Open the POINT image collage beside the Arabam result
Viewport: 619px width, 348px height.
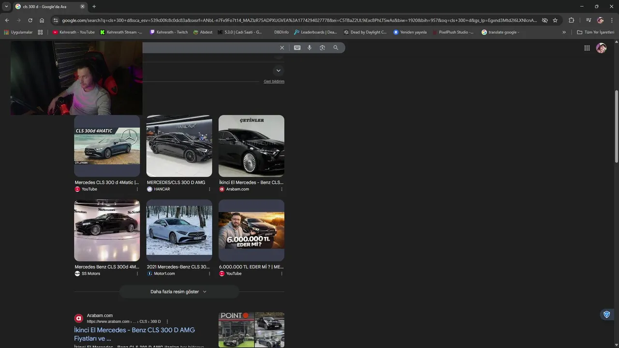(251, 330)
